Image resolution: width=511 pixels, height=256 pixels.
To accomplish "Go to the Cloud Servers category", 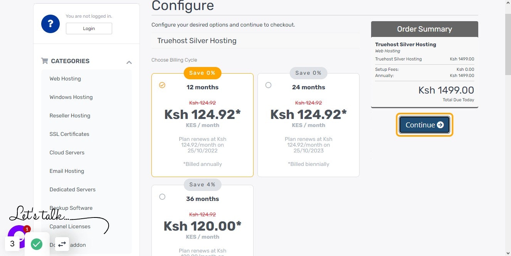I will click(67, 152).
